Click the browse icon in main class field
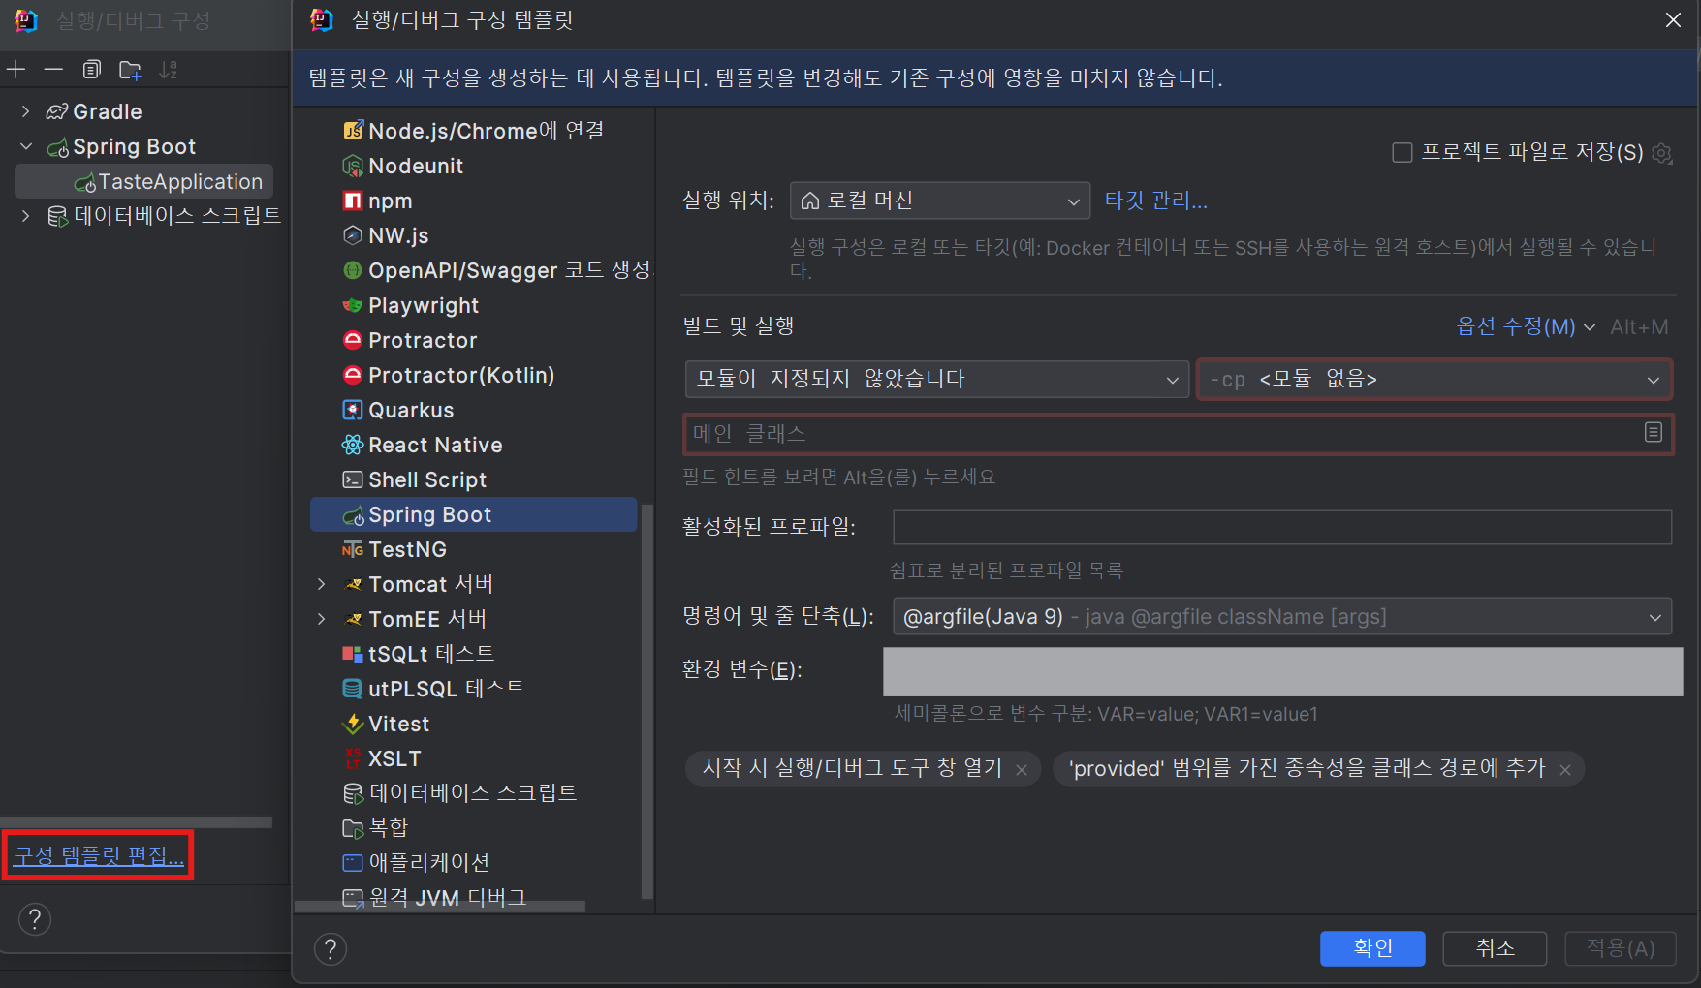 pos(1654,432)
